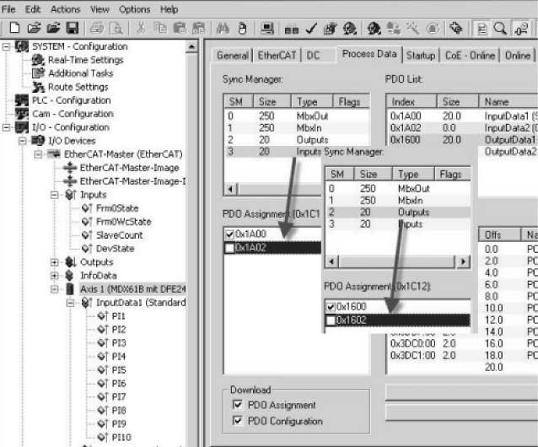Image resolution: width=538 pixels, height=447 pixels.
Task: Select the 0x1A02 row in PDO List
Action: 461,128
